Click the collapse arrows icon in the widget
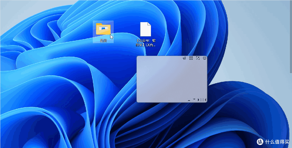292x148 pixels. pyautogui.click(x=198, y=58)
